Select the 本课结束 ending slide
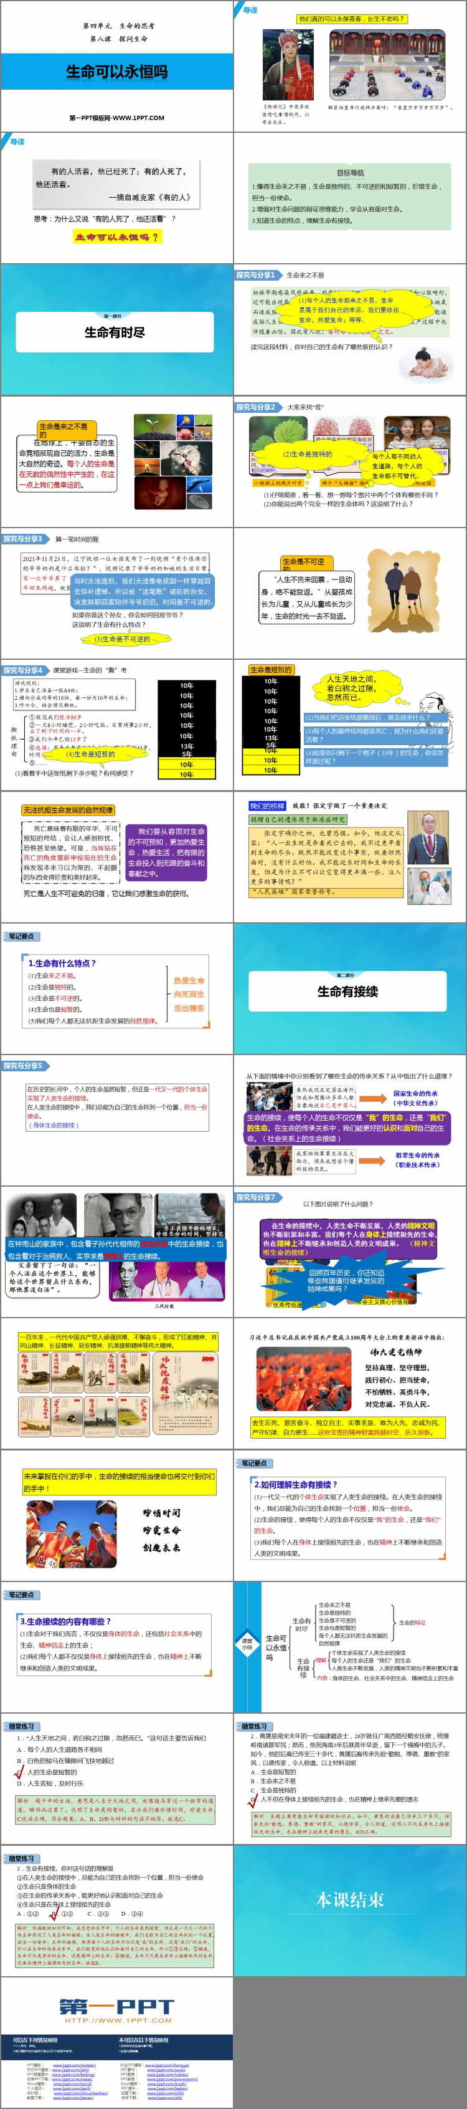The width and height of the screenshot is (467, 2109). (350, 1912)
